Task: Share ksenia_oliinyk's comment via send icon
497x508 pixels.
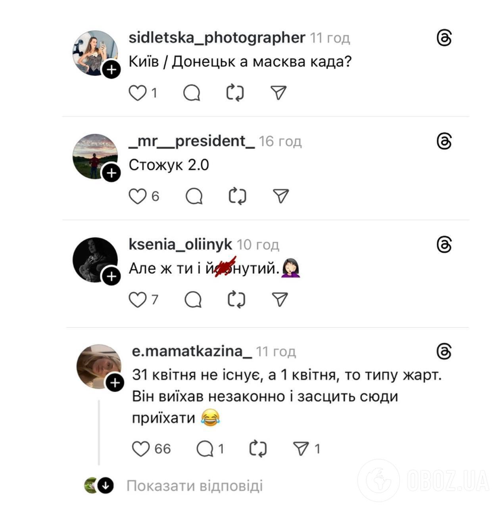Action: pos(280,300)
